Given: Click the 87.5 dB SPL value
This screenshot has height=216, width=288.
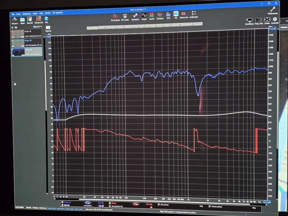Looking at the screenshot, I should click(x=101, y=203).
